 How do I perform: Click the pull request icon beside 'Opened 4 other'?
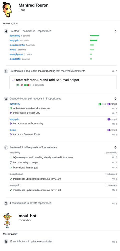(6, 99)
